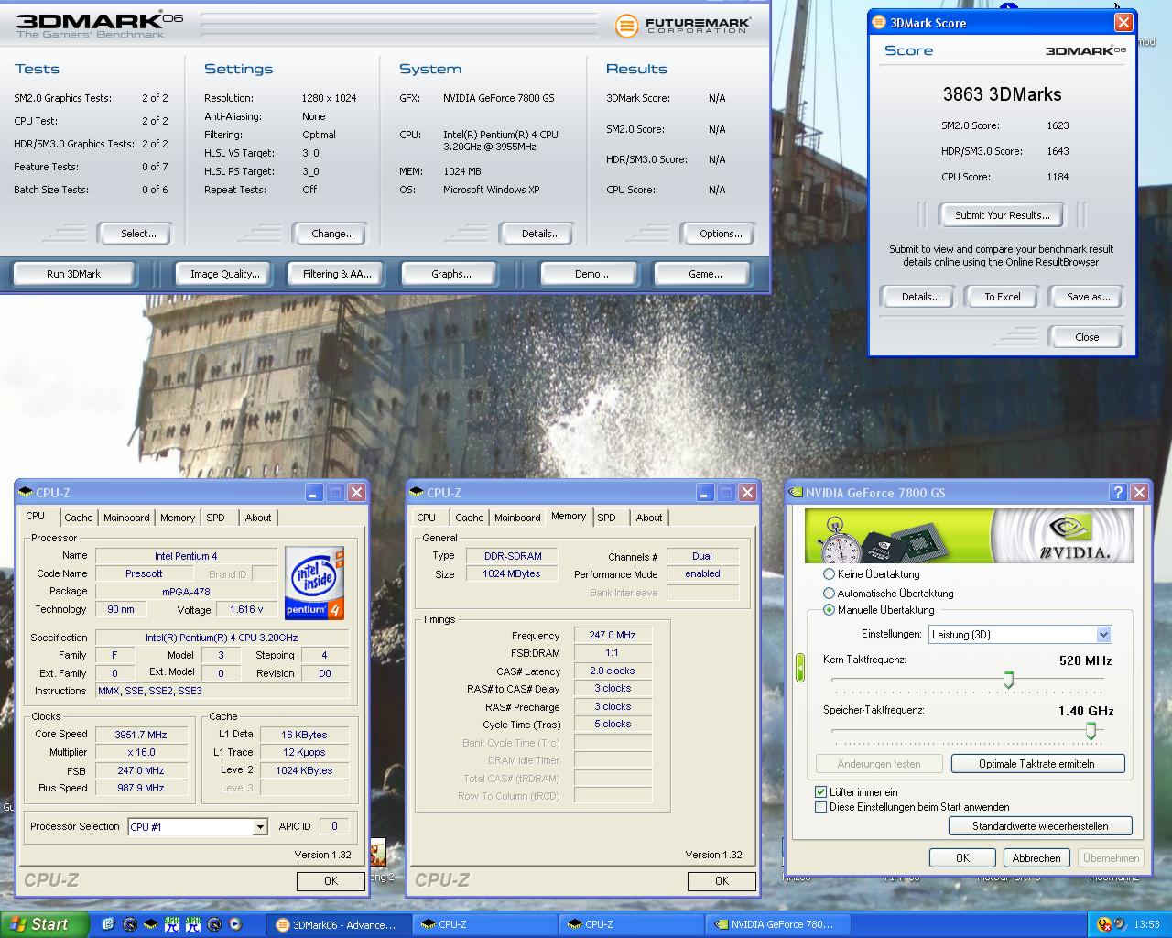Open Filtering & AA... settings

[337, 274]
